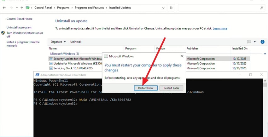Screen dimensions: 268x137
Task: Open Help with the question mark icon
Action: point(263,42)
